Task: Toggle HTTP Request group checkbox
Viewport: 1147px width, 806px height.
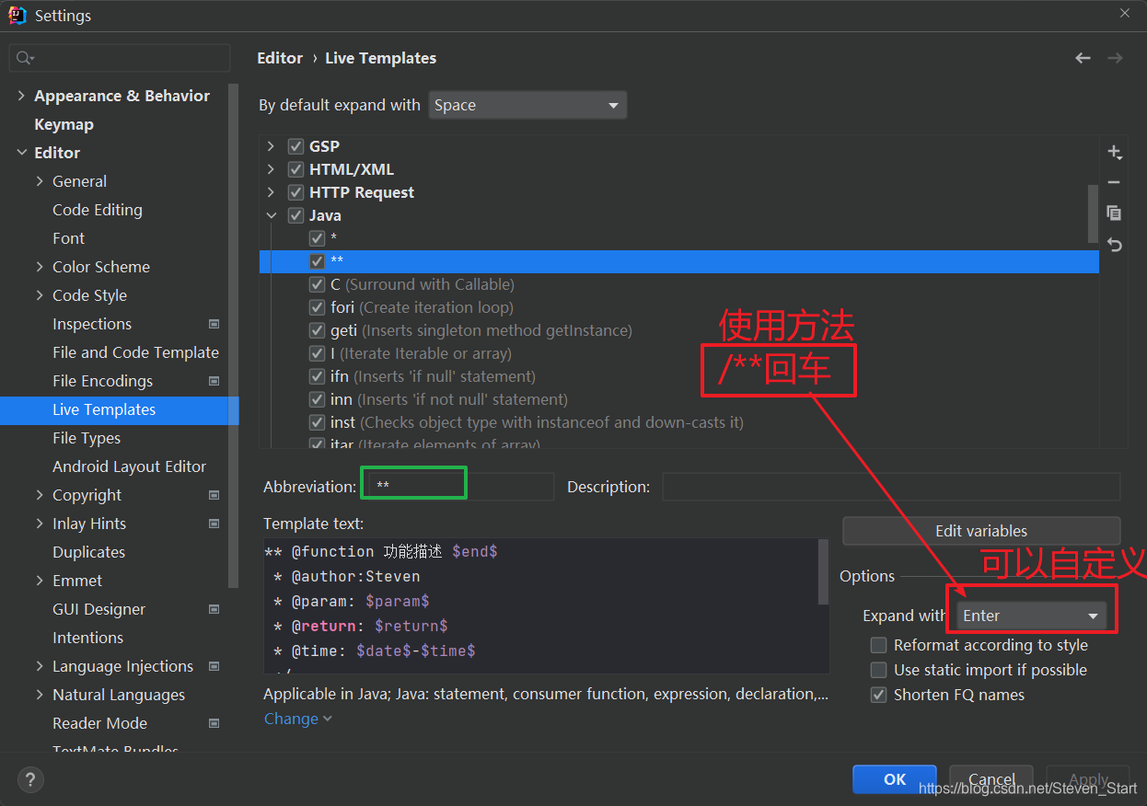Action: tap(295, 192)
